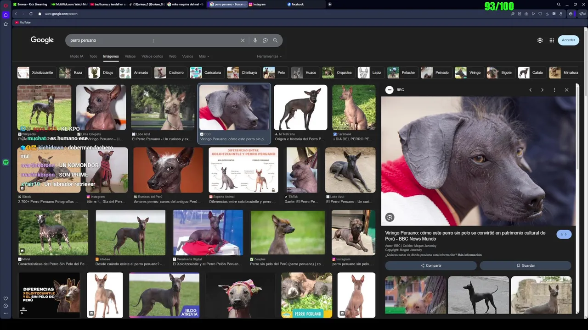Screen dimensions: 588x330
Task: Open Opera sidebar home icon
Action: click(x=6, y=15)
